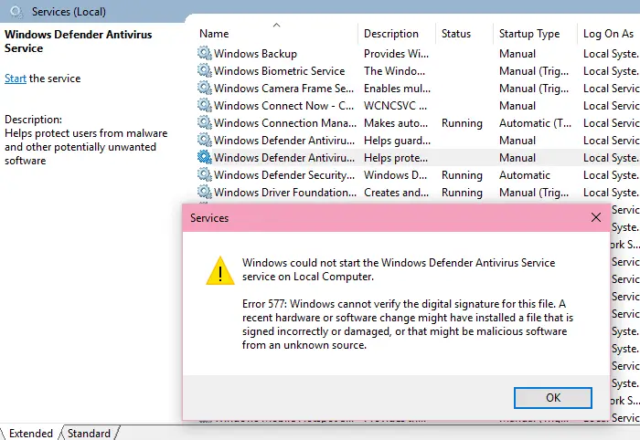Viewport: 640px width, 440px height.
Task: Click 'Automatic (T...' startup type cell
Action: coord(535,123)
